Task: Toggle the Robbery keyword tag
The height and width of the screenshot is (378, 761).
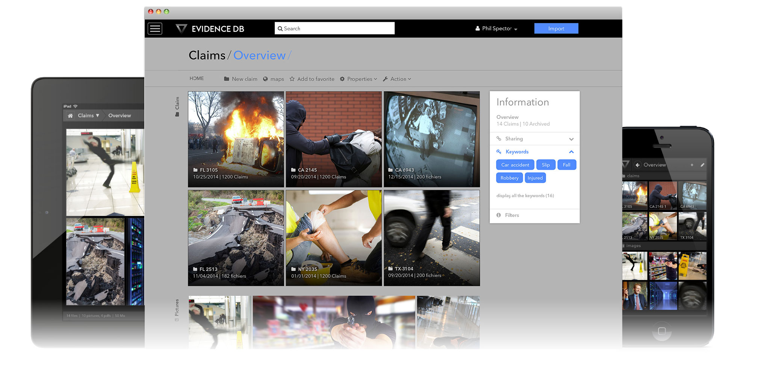Action: pyautogui.click(x=509, y=178)
